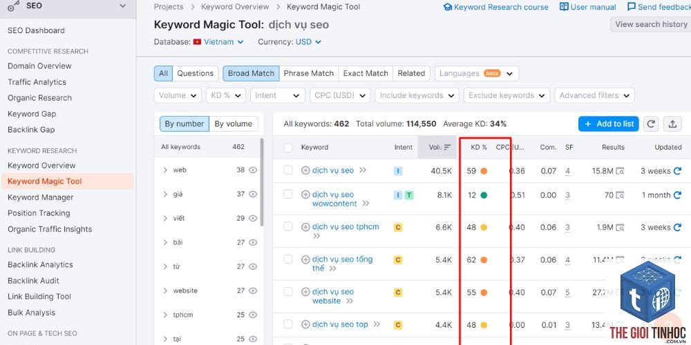Toggle eye icon for 'giá' group

pyautogui.click(x=252, y=194)
